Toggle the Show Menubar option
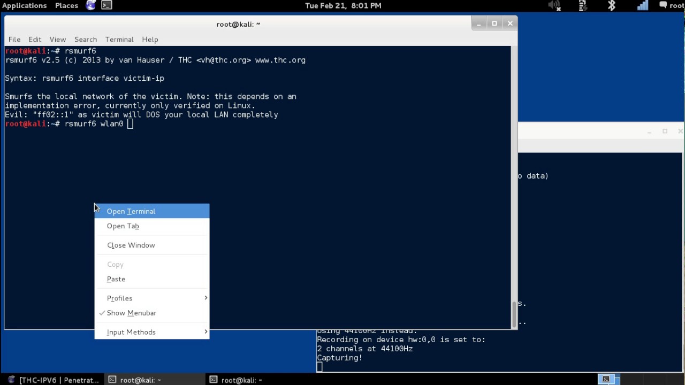This screenshot has width=685, height=385. (x=152, y=313)
